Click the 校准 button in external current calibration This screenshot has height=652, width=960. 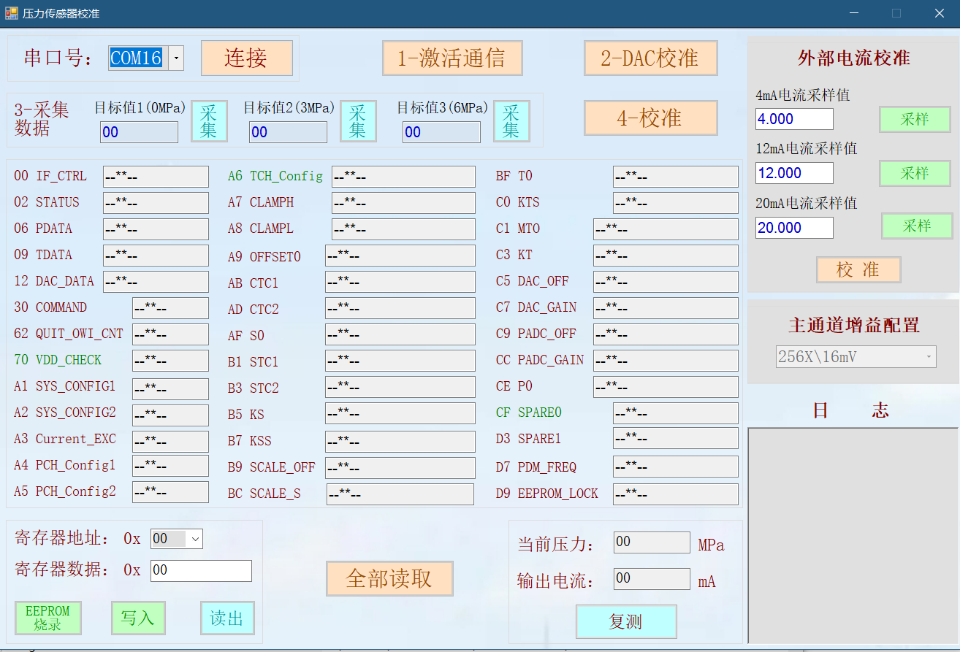click(858, 269)
